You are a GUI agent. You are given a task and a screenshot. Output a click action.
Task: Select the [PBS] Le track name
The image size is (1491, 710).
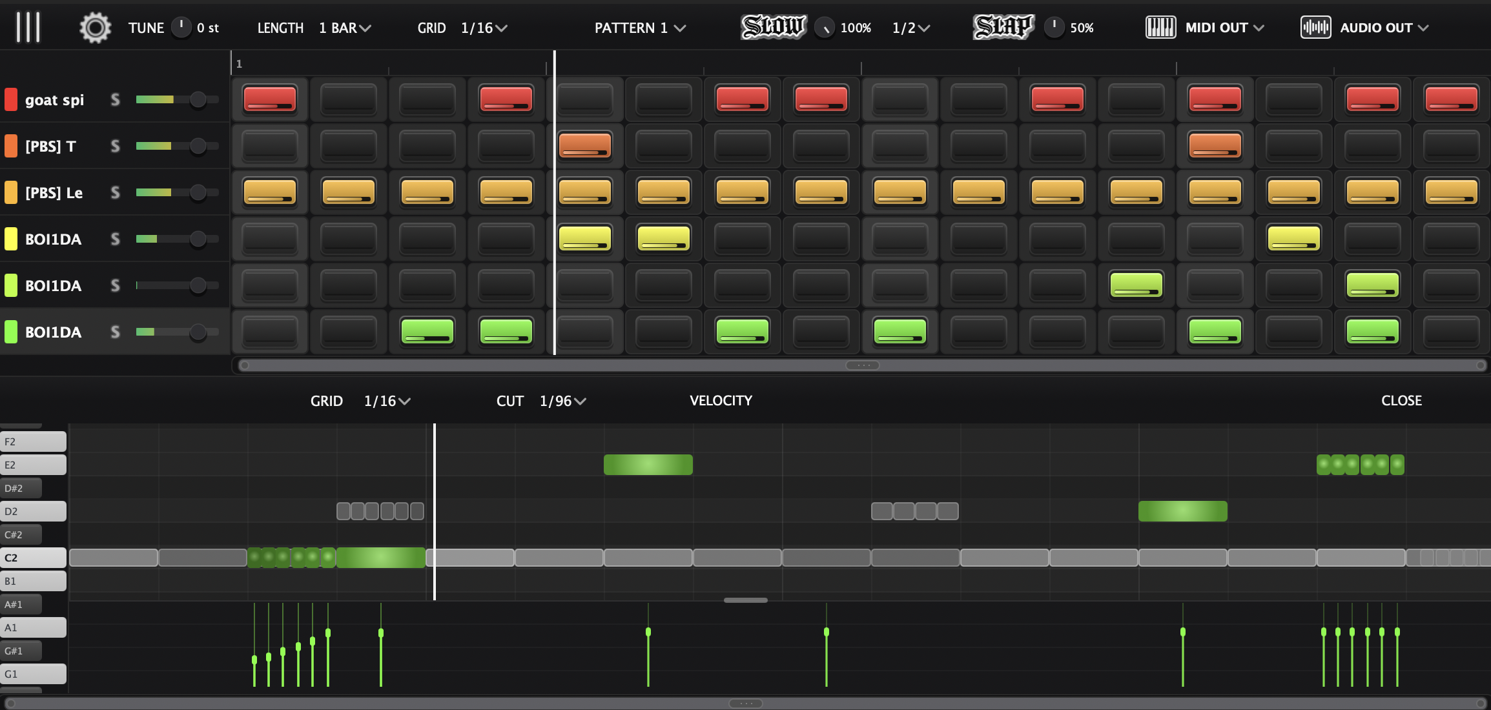click(54, 192)
